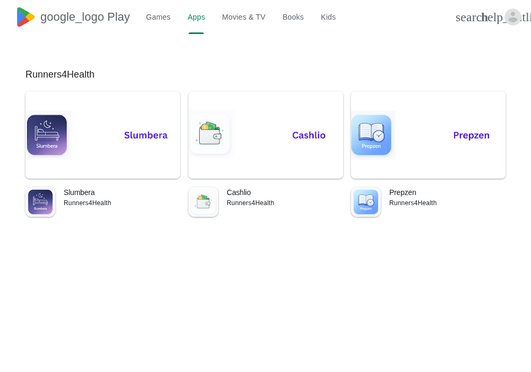Open the small Prepzen app icon
The width and height of the screenshot is (531, 372).
point(366,202)
